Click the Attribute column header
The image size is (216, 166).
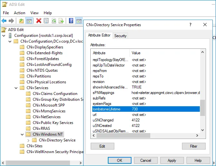point(110,53)
